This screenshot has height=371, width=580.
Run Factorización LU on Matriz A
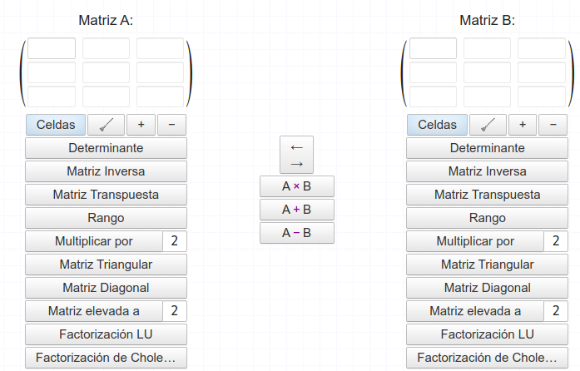[106, 334]
